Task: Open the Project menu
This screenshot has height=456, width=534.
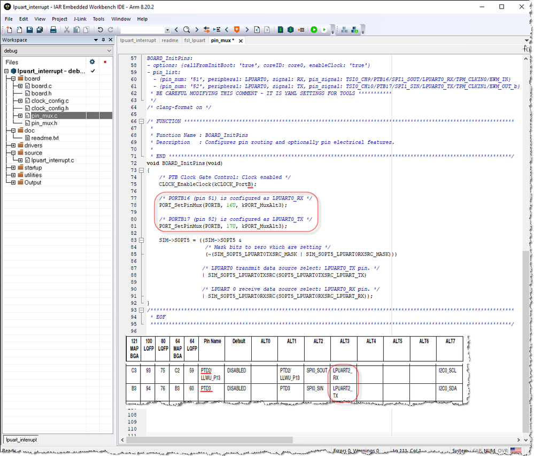Action: pyautogui.click(x=59, y=19)
